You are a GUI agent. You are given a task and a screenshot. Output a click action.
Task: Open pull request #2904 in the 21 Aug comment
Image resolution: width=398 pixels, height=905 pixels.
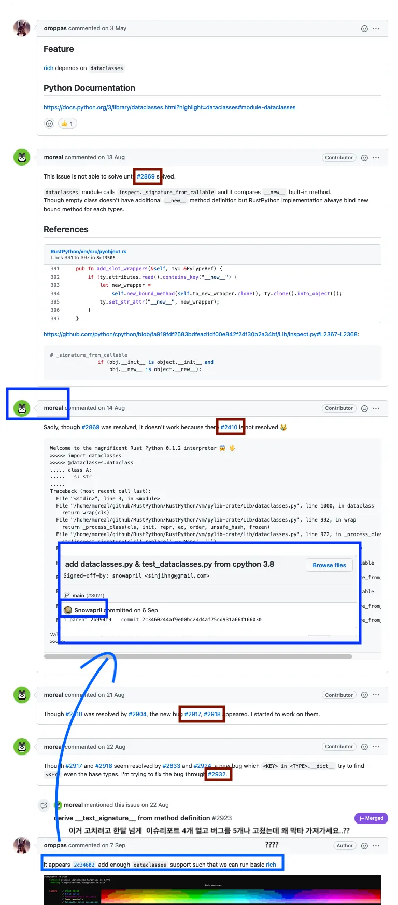coord(137,714)
